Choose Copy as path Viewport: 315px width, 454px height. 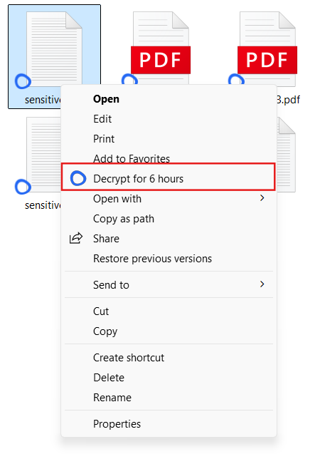124,219
